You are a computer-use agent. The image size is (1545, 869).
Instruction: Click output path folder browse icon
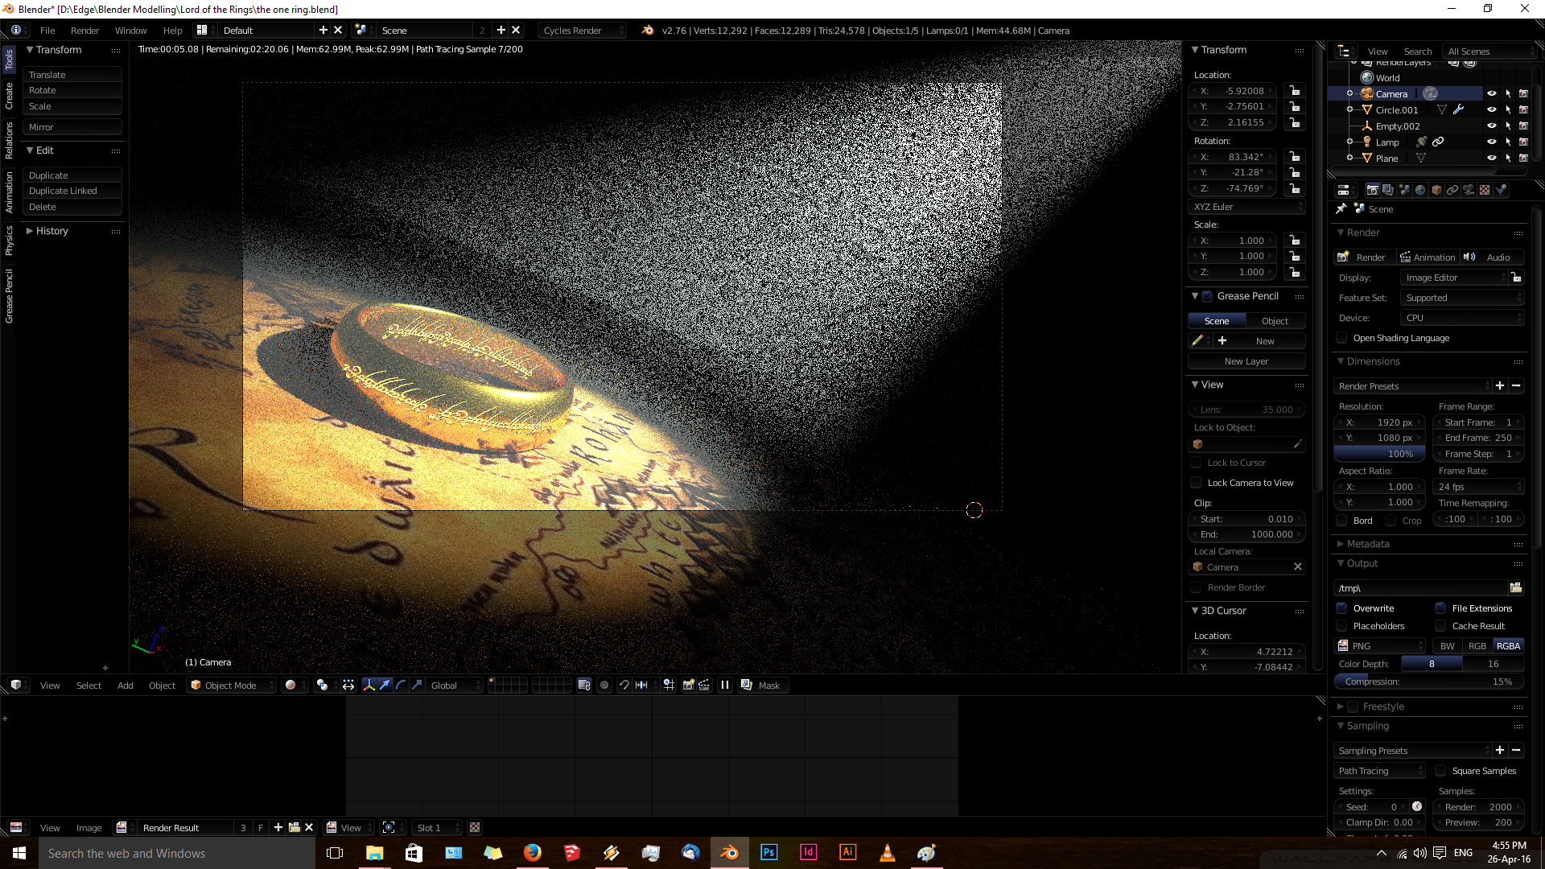coord(1516,588)
